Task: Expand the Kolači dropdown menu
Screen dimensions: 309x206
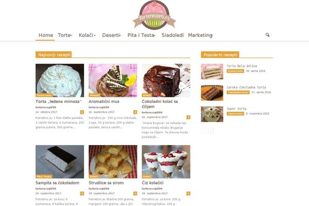Action: 87,36
